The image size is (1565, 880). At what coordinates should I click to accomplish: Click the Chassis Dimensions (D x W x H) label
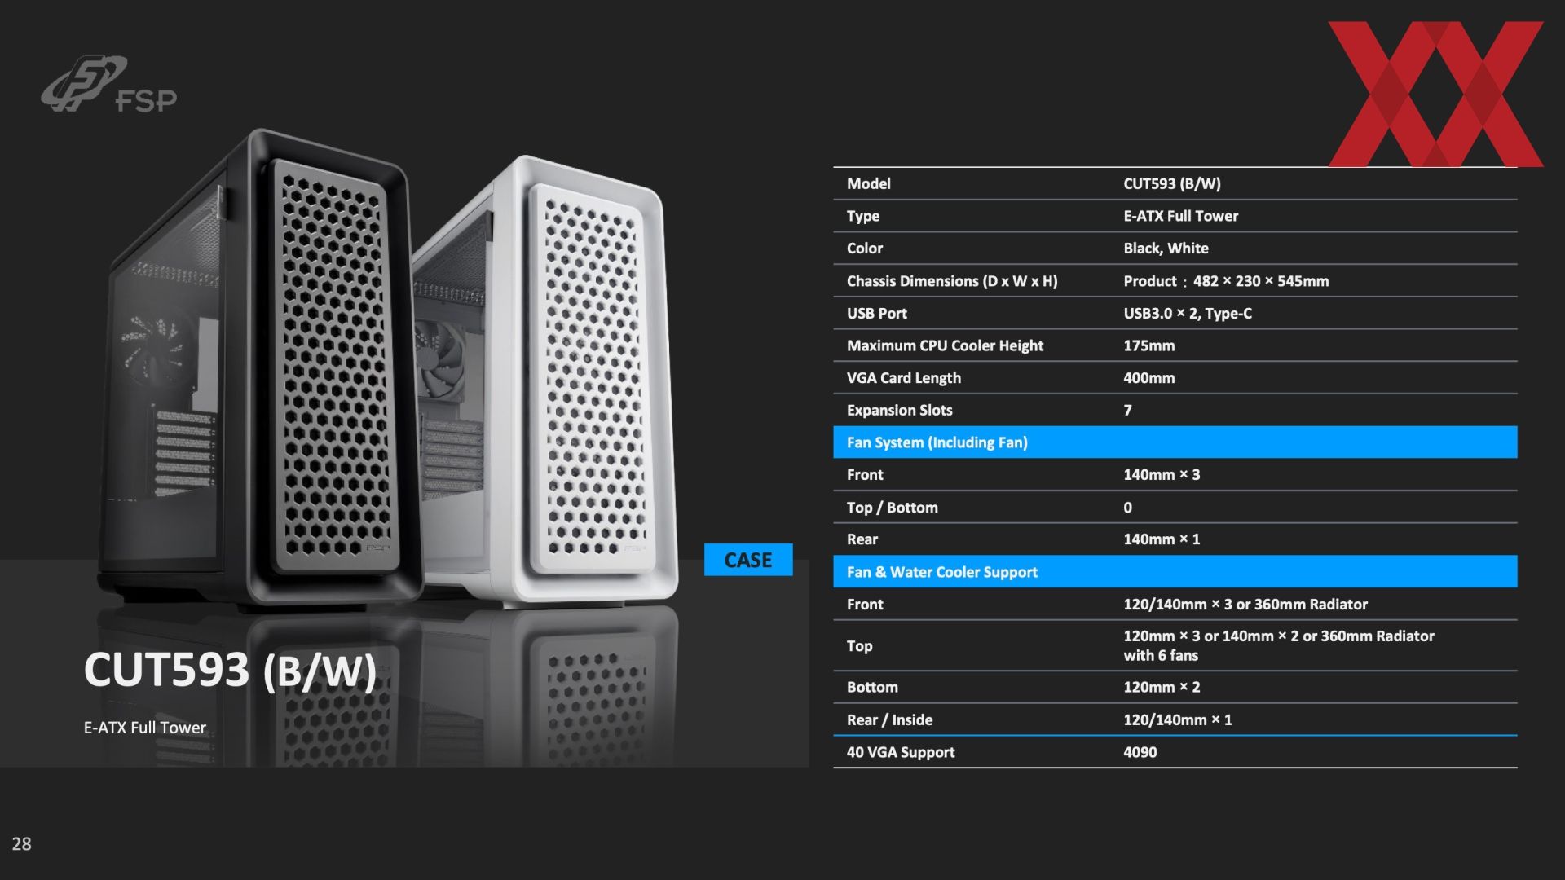[952, 281]
